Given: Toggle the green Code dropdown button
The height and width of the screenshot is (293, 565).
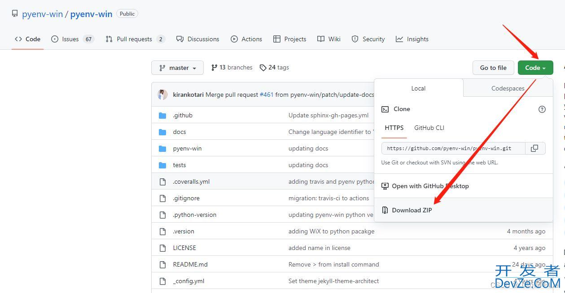Looking at the screenshot, I should pyautogui.click(x=535, y=68).
